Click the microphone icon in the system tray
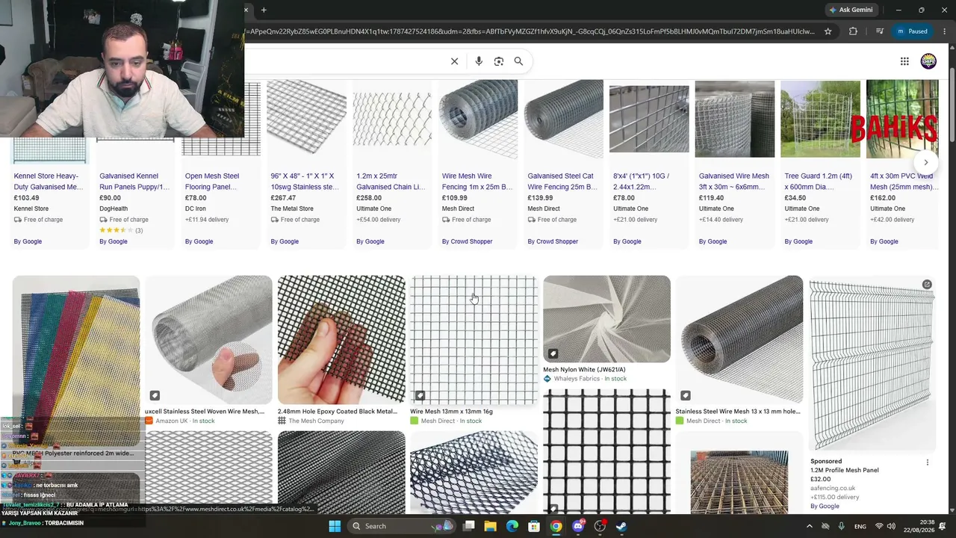 point(841,526)
